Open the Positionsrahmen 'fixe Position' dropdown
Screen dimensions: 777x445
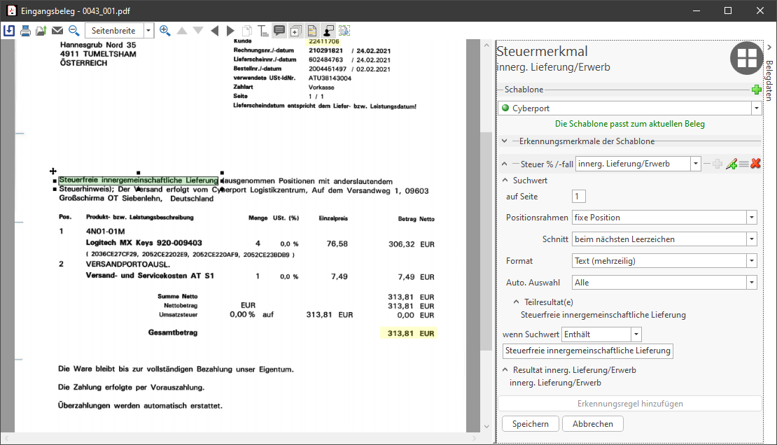(751, 217)
